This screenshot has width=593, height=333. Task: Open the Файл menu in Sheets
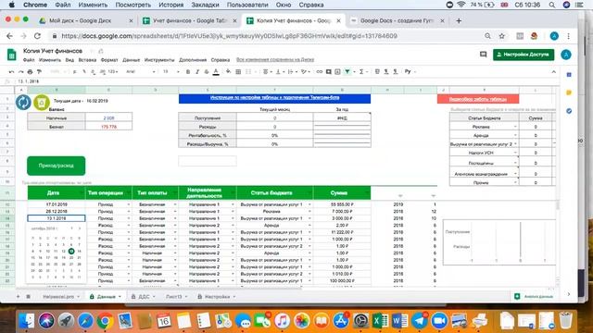coord(29,60)
